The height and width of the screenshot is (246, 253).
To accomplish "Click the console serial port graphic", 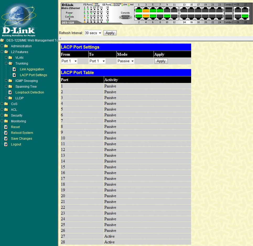I will [125, 17].
